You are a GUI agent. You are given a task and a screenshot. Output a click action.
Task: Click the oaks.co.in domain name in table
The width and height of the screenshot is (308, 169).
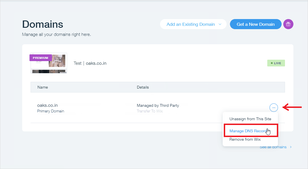(x=47, y=105)
